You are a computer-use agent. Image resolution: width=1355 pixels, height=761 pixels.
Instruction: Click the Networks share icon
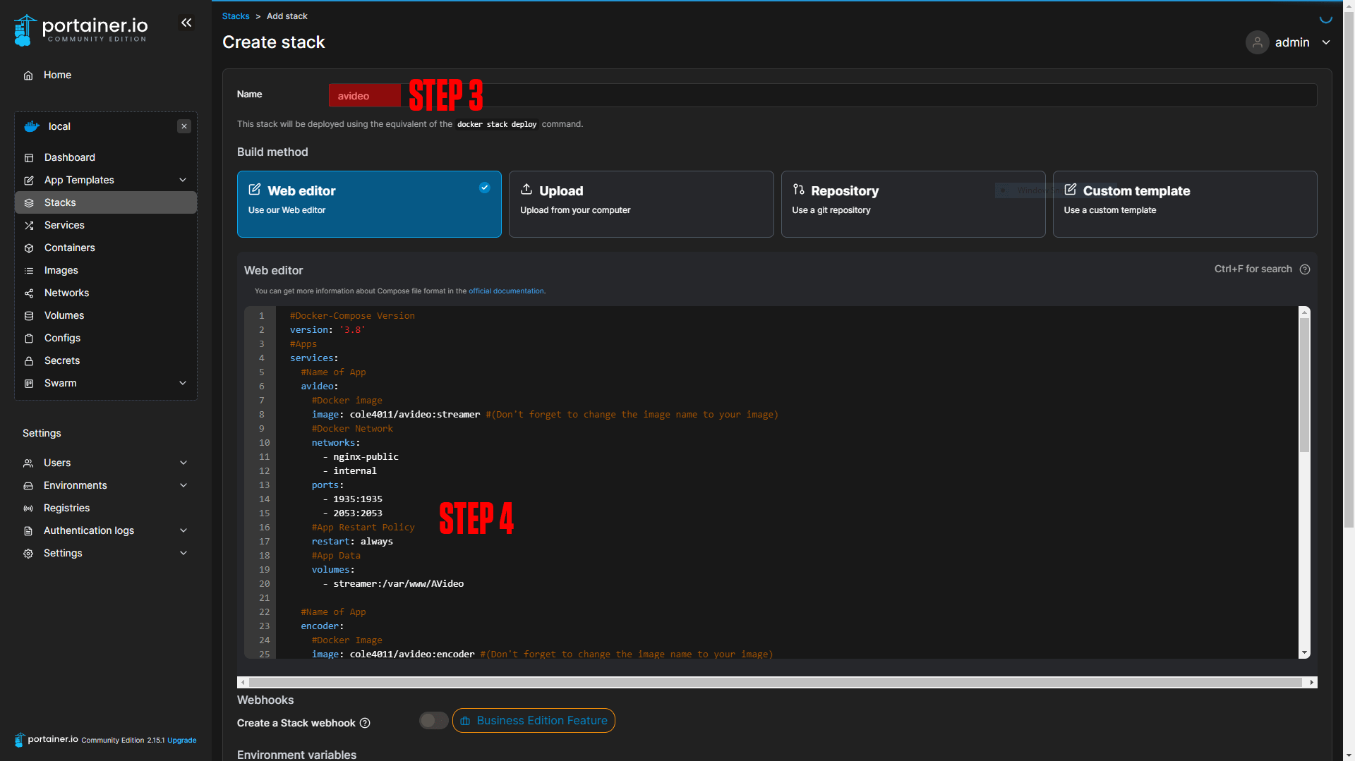[x=29, y=293]
